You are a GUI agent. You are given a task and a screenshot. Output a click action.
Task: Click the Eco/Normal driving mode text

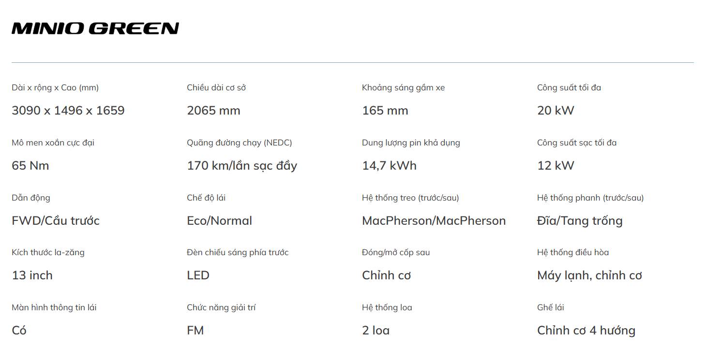[219, 221]
